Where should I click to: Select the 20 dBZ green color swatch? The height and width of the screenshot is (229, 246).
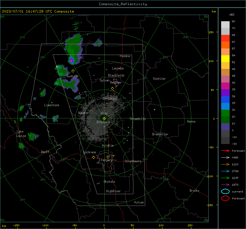point(225,113)
